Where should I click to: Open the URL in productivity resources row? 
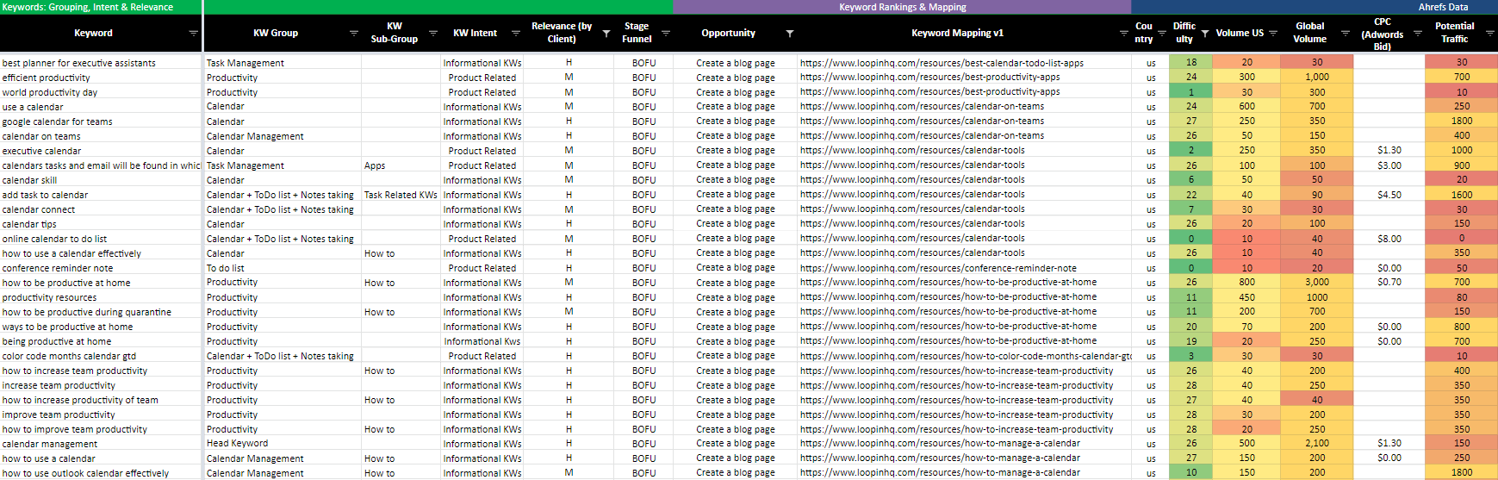[x=948, y=297]
